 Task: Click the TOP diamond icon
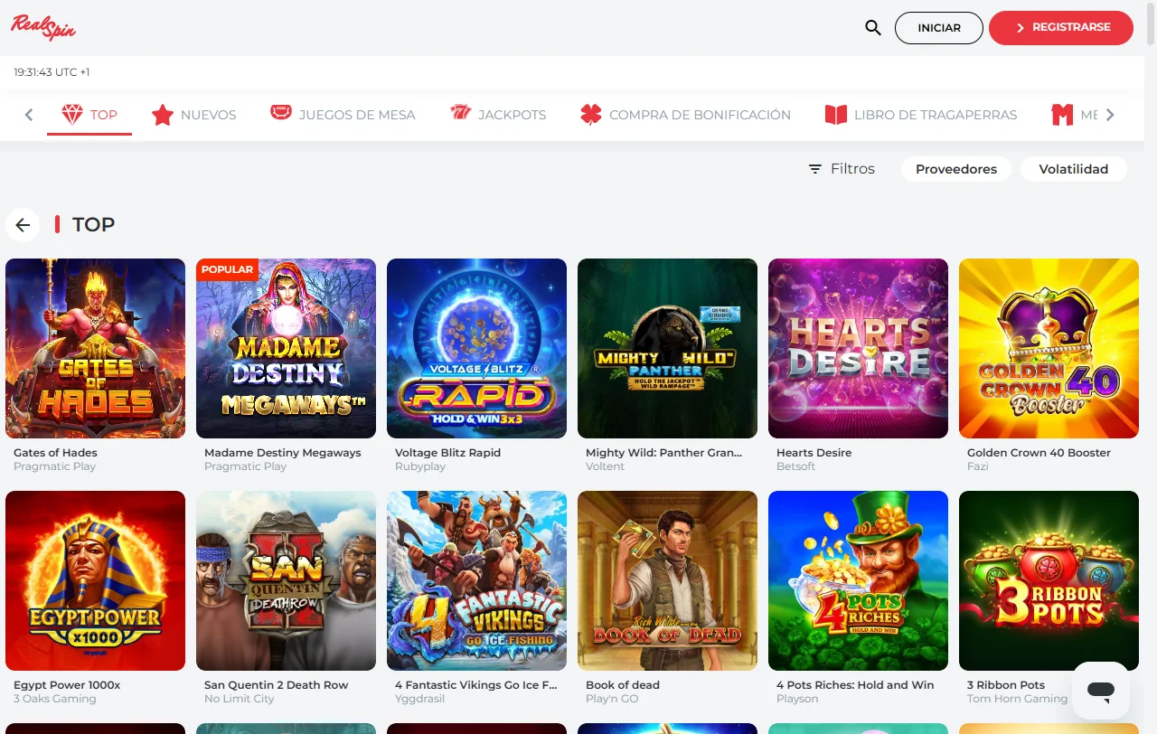(x=72, y=115)
